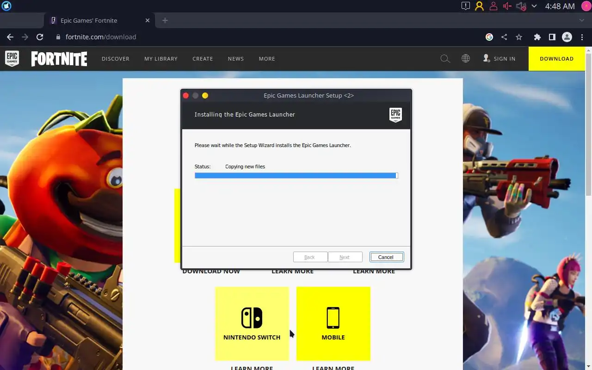592x370 pixels.
Task: Open the News menu item
Action: point(236,59)
